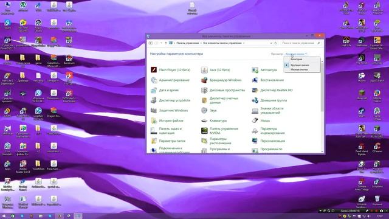The width and height of the screenshot is (389, 219).
Task: Open the Flash Player (32 бита) item icon
Action: coord(154,70)
